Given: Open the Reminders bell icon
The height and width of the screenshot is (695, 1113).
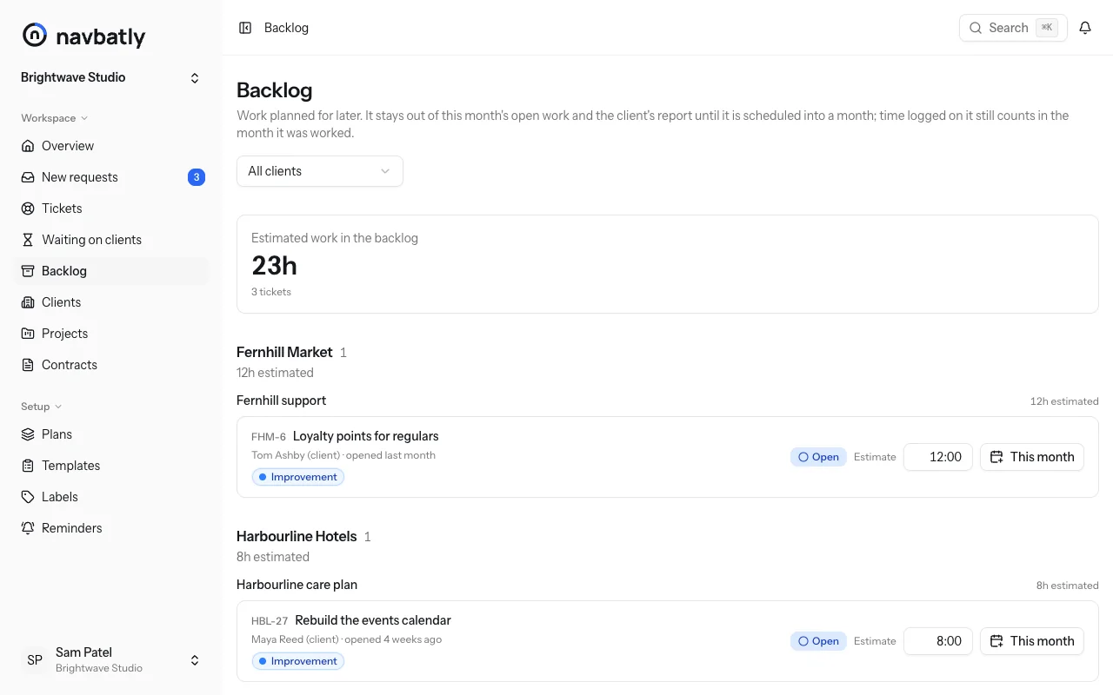Looking at the screenshot, I should pos(28,528).
